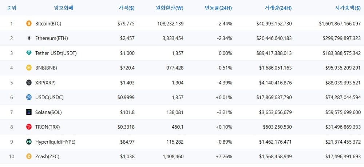The height and width of the screenshot is (167, 364).
Task: Select XRP price $1.403
Action: point(127,83)
